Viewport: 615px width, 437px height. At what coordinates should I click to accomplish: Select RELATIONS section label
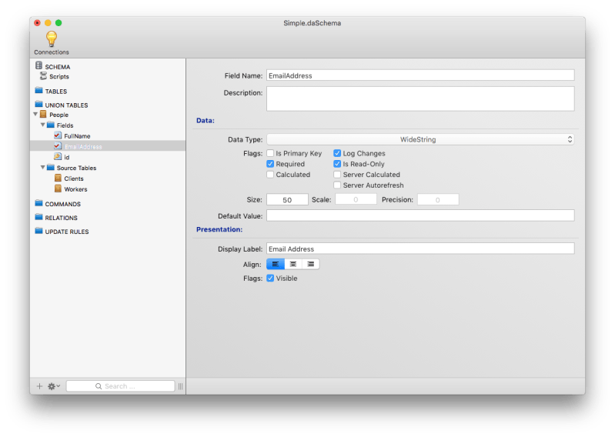61,218
